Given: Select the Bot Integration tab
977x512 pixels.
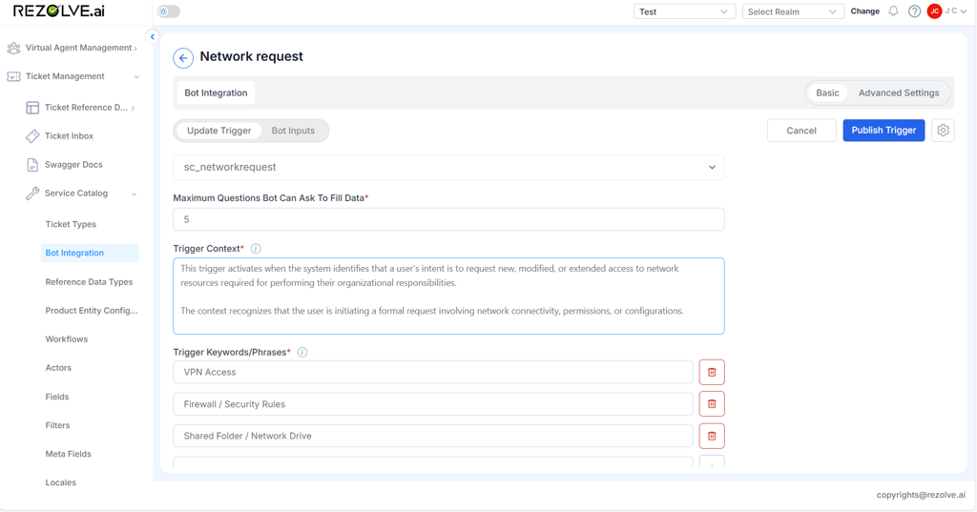Looking at the screenshot, I should 216,92.
